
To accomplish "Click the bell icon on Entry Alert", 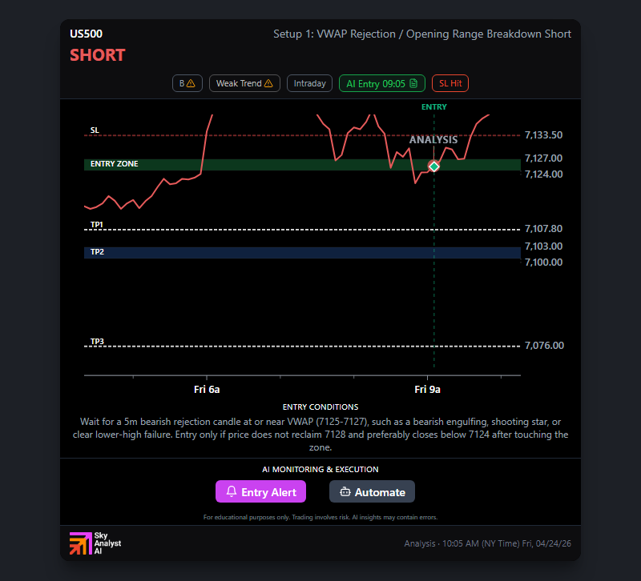I will [x=232, y=491].
